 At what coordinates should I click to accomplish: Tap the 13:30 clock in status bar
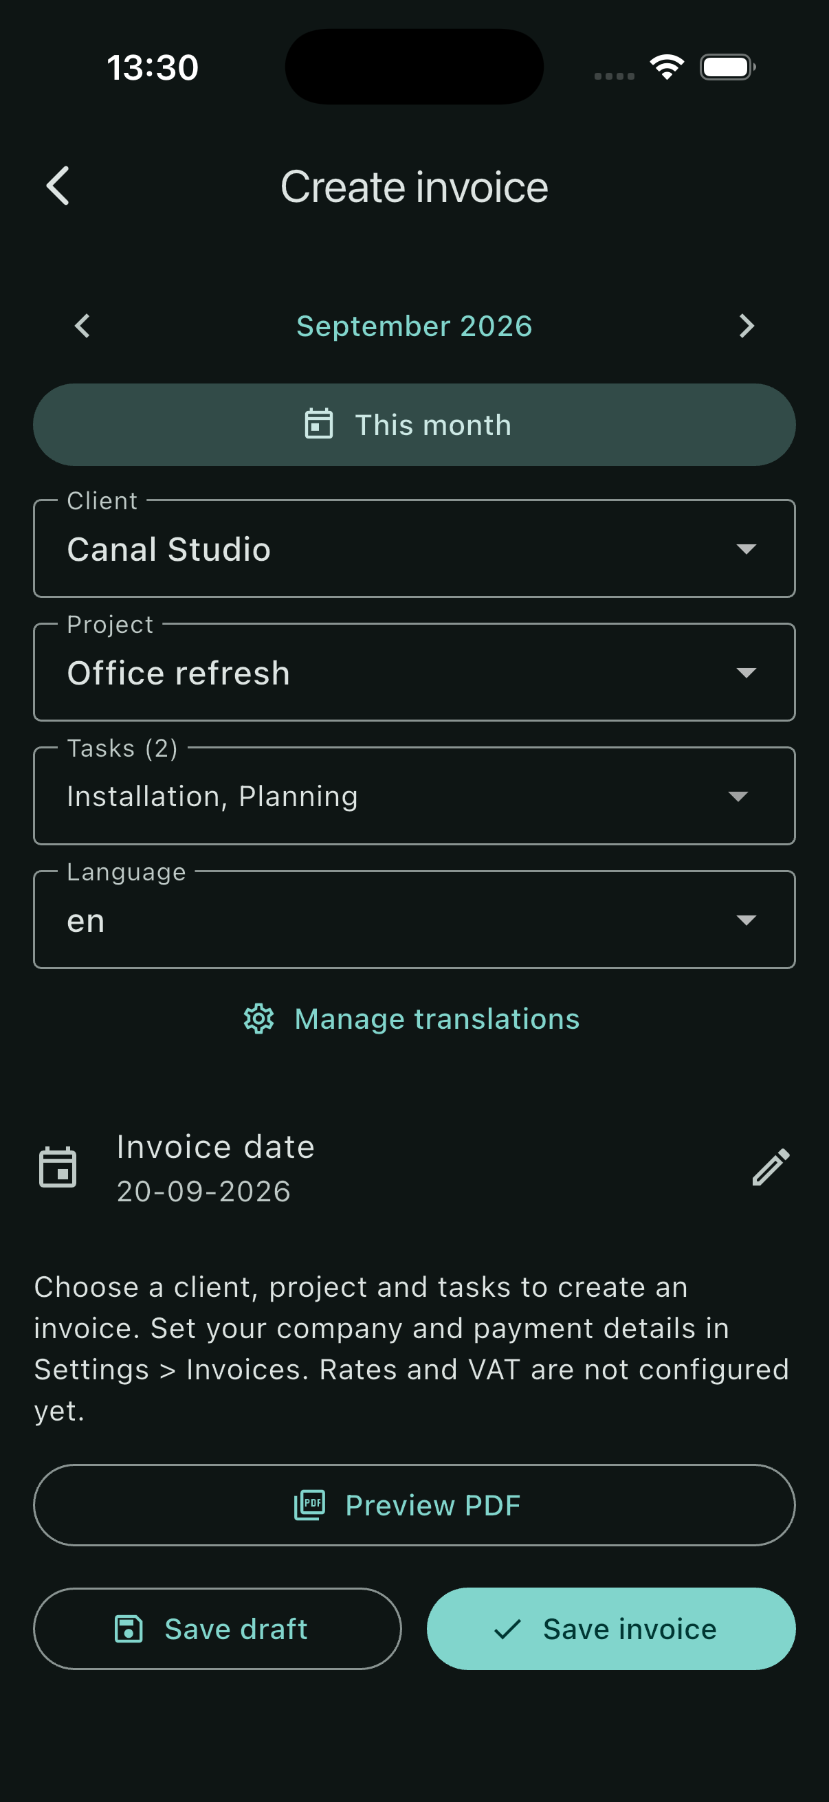[153, 68]
